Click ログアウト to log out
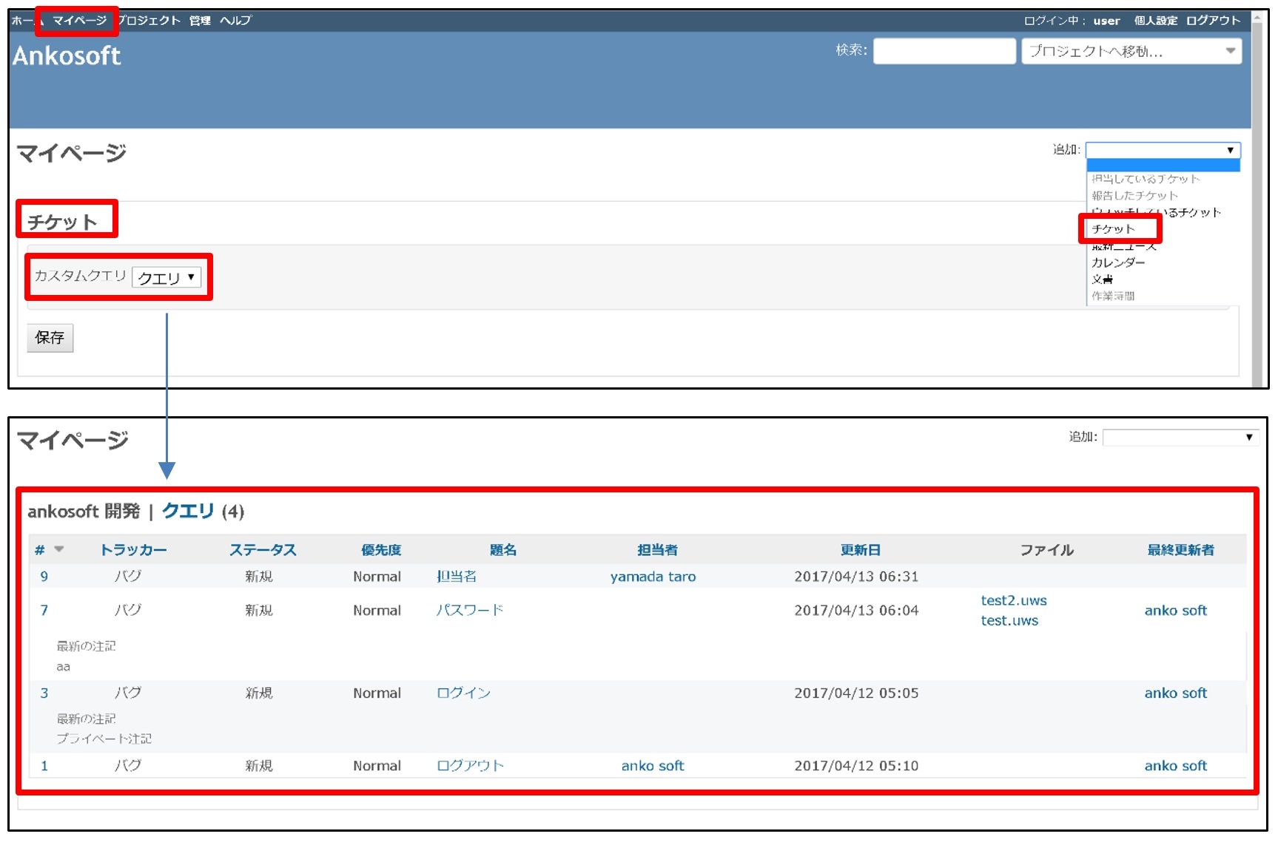1278x845 pixels. [1213, 21]
